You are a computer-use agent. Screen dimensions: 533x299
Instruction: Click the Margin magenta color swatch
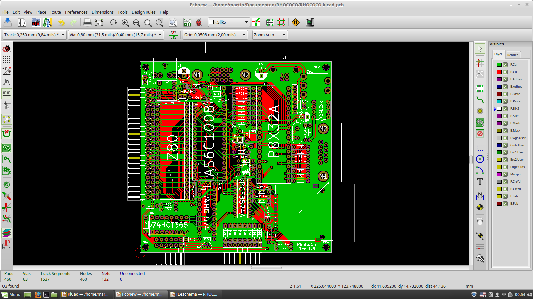tap(499, 174)
